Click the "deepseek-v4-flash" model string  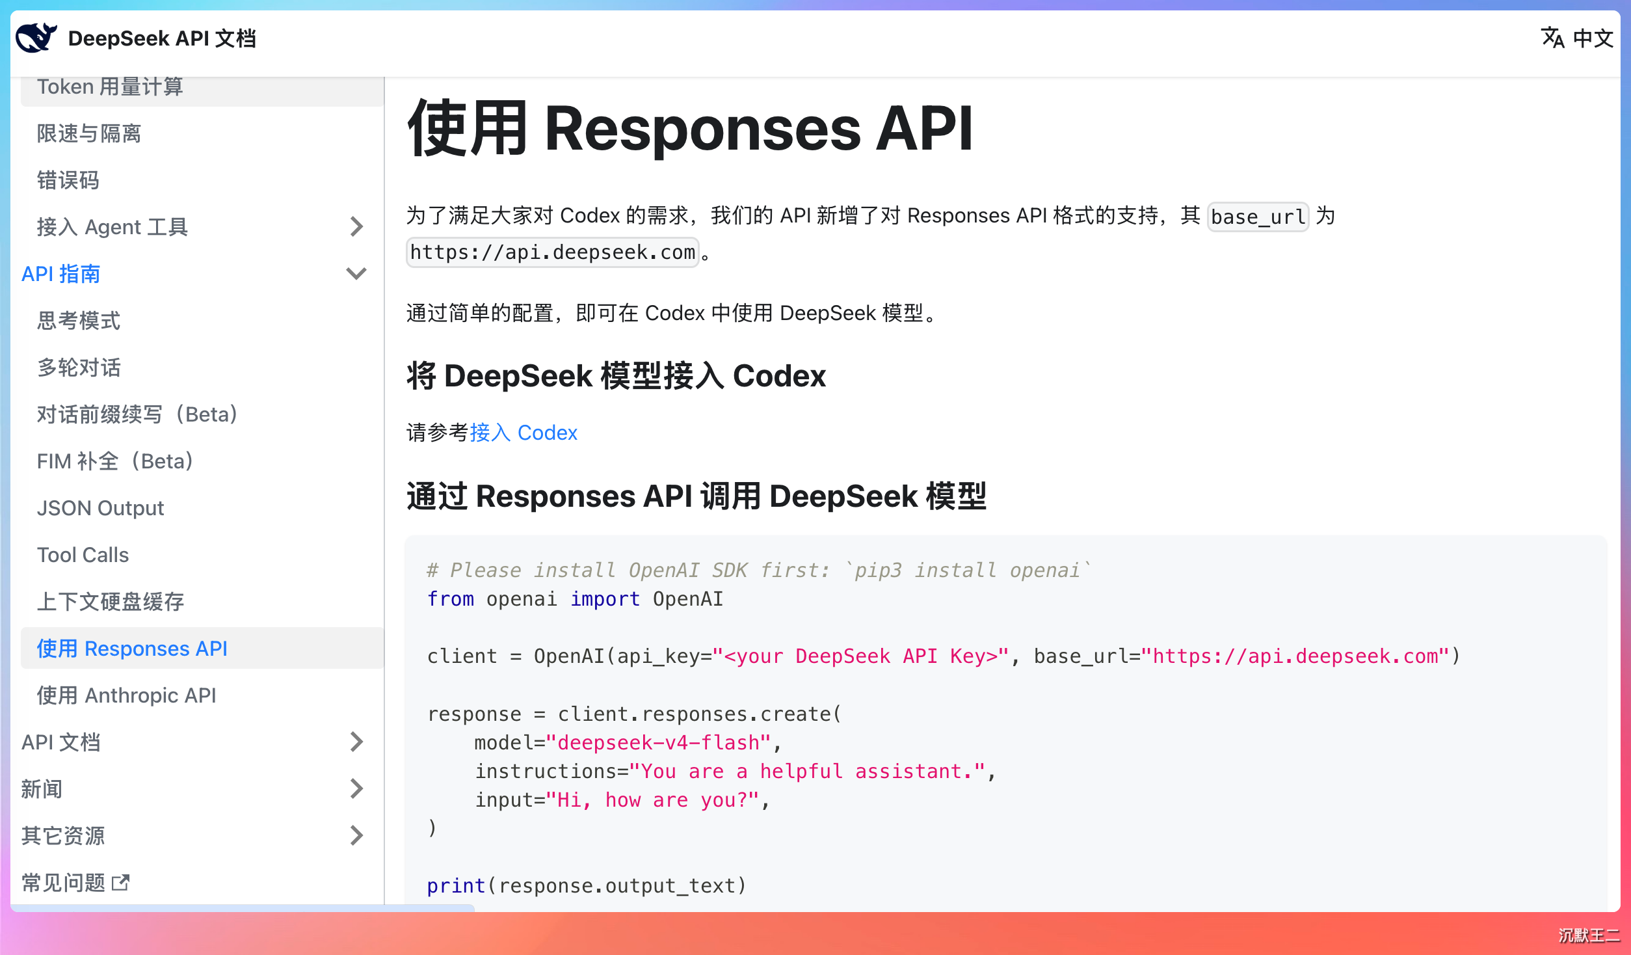pyautogui.click(x=658, y=742)
